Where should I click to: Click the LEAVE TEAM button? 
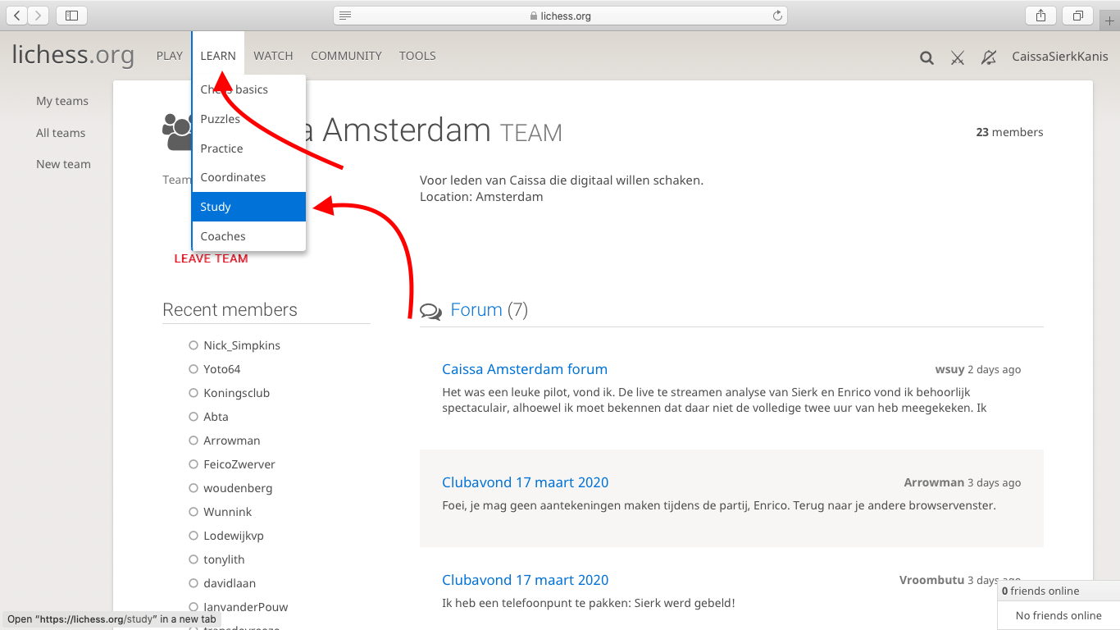211,258
